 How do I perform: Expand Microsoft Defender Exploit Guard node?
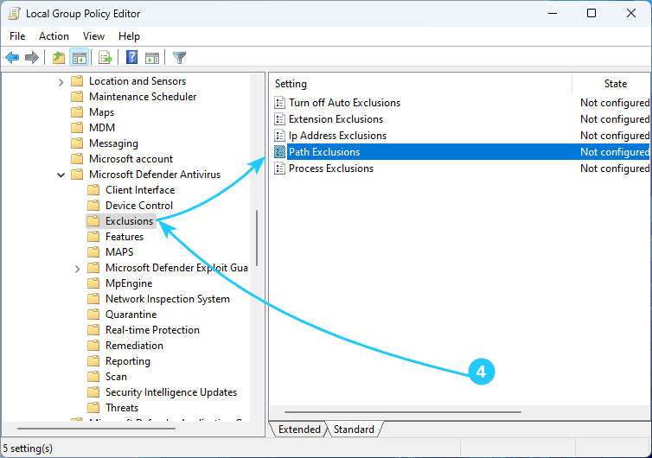pos(78,268)
